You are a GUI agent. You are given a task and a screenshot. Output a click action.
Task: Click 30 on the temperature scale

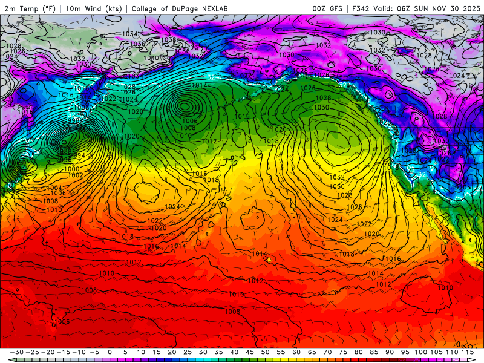click(x=203, y=352)
